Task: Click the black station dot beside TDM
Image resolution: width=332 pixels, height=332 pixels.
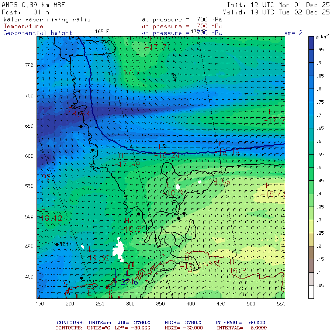Action: [57, 244]
